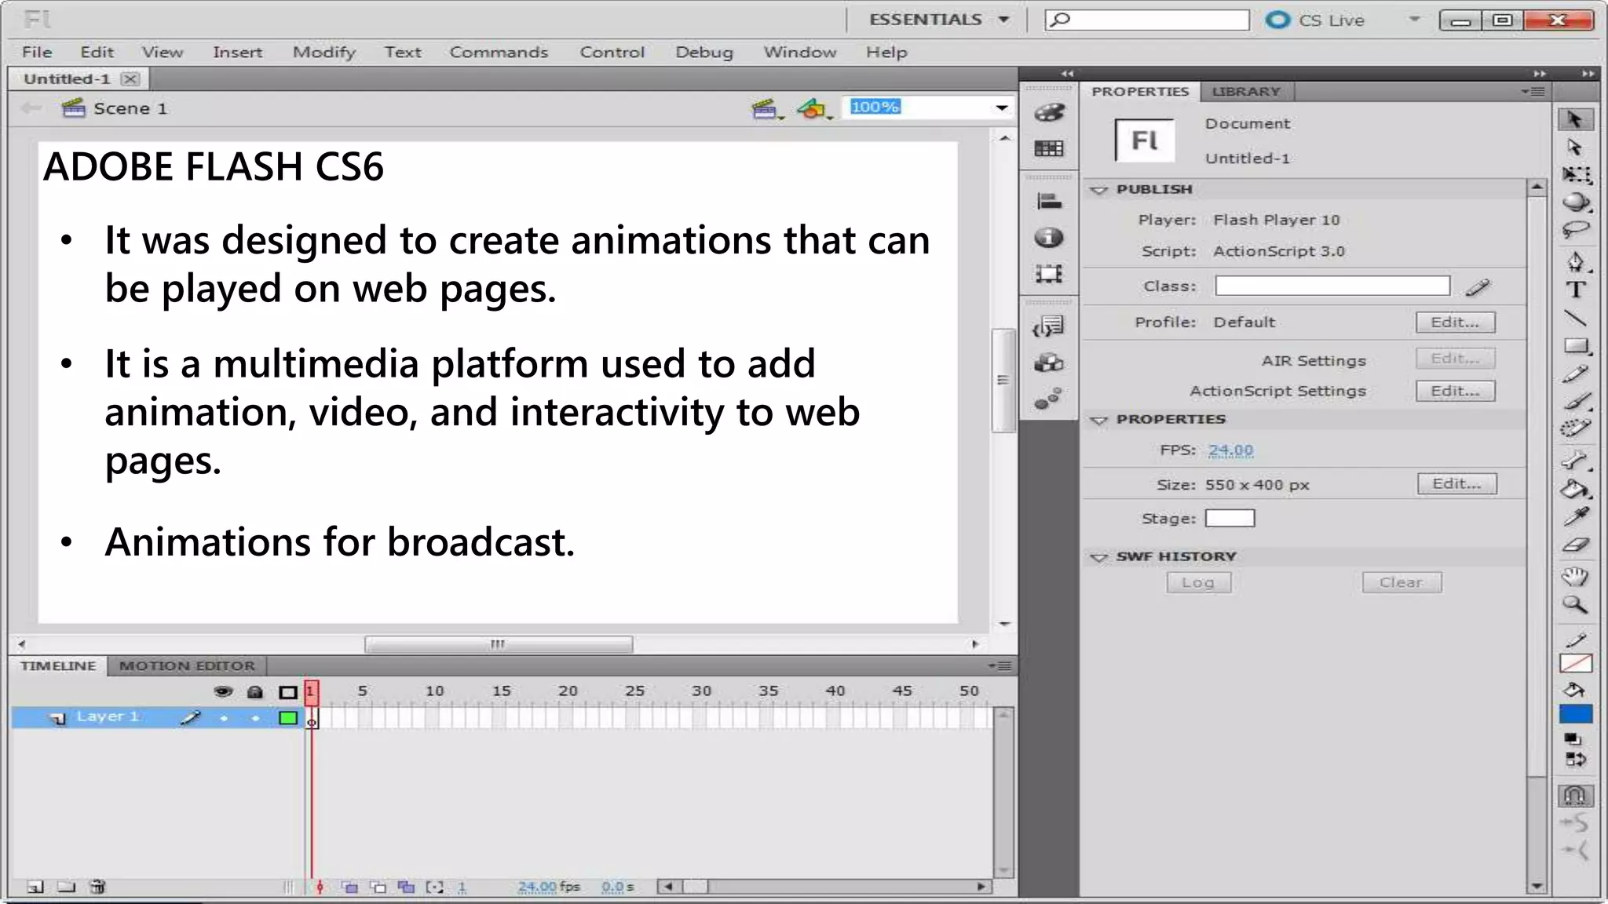The height and width of the screenshot is (904, 1608).
Task: Open the Transform panel icon
Action: 1049,274
